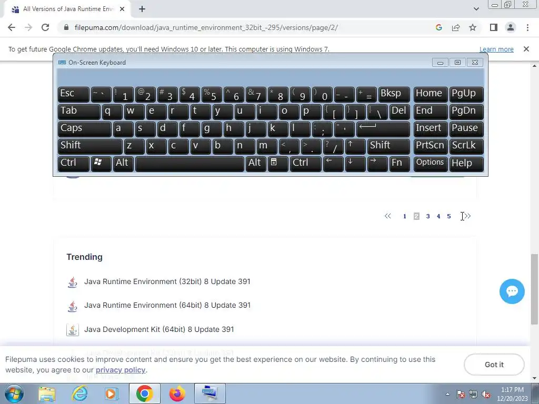Toggle right Alt key on keyboard
The height and width of the screenshot is (404, 539).
pyautogui.click(x=256, y=164)
